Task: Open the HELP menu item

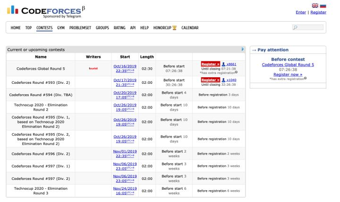Action: tap(144, 28)
